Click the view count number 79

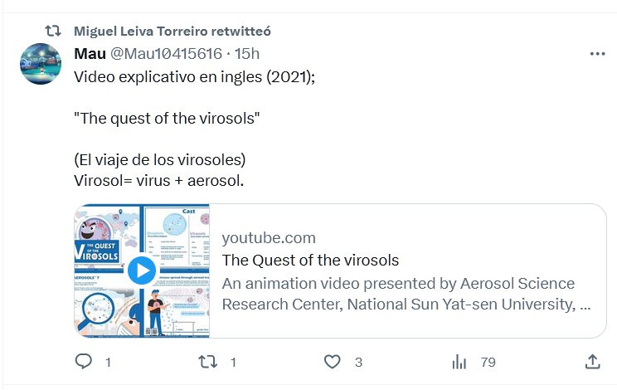click(488, 362)
